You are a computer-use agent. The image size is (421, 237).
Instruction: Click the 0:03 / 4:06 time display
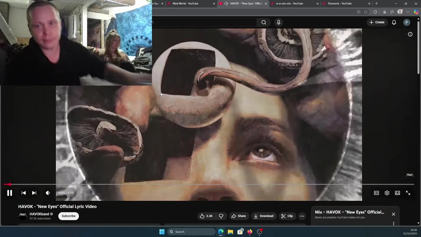pos(66,193)
